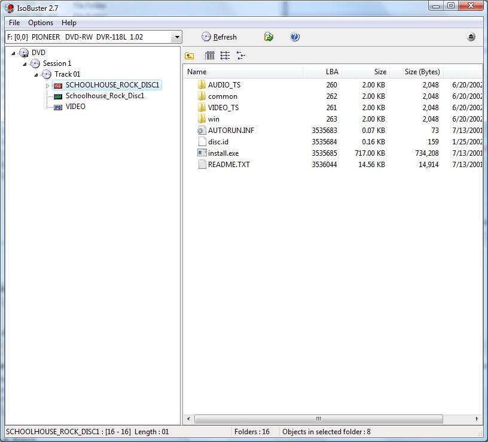
Task: Go up one folder level icon
Action: click(x=189, y=56)
